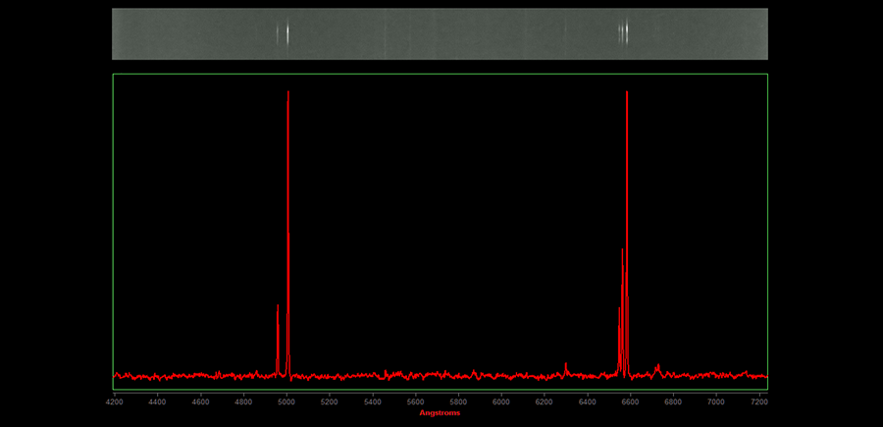
Task: Click the 6400 tick label on the axis
Action: pos(588,401)
